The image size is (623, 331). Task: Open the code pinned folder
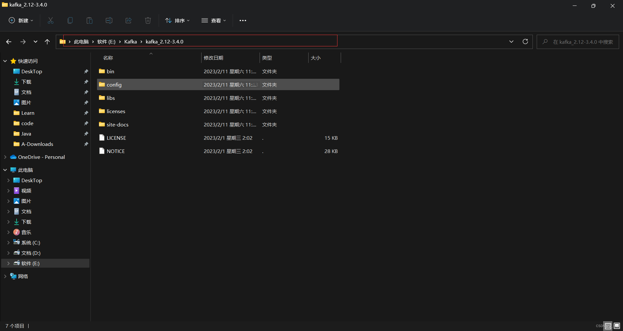[27, 123]
